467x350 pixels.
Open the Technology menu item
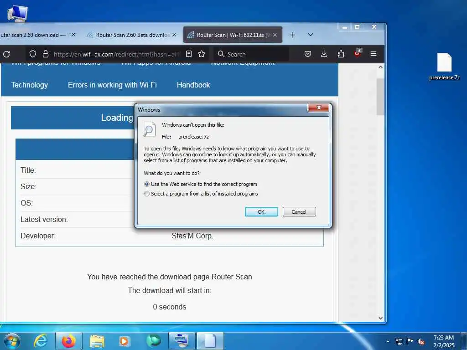(30, 85)
